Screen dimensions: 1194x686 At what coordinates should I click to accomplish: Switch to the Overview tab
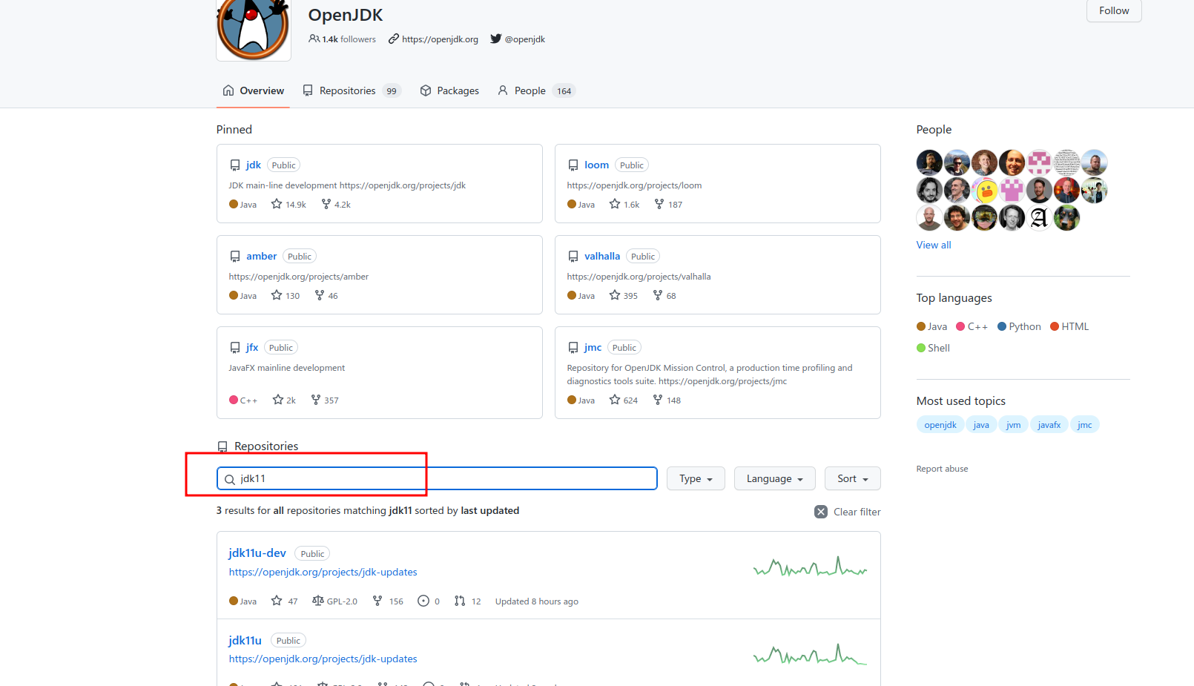253,90
